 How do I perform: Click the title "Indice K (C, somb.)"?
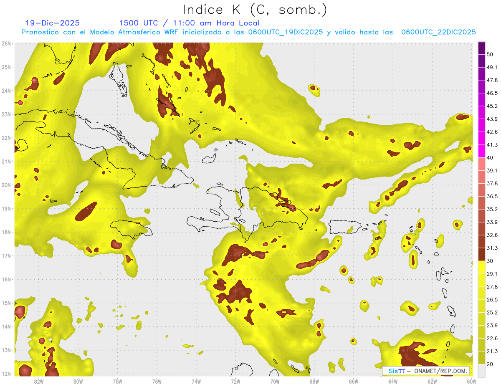click(x=255, y=10)
